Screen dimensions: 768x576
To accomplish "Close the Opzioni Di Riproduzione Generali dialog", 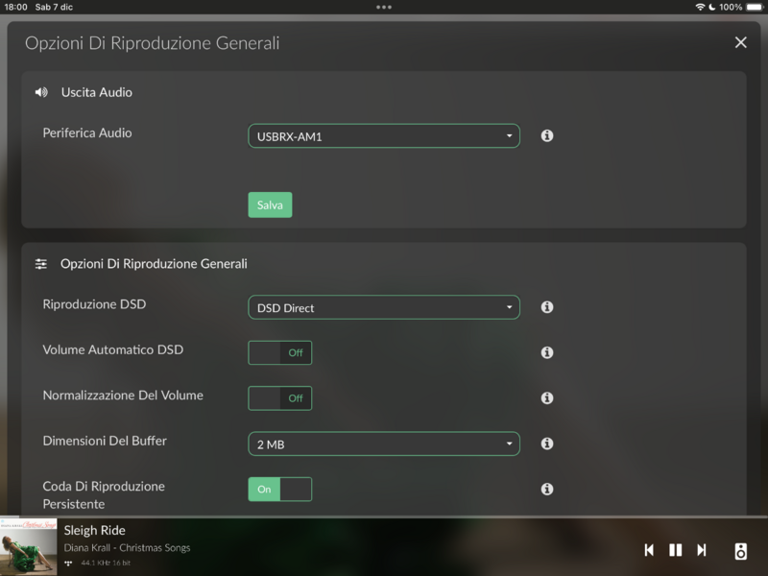I will 740,42.
